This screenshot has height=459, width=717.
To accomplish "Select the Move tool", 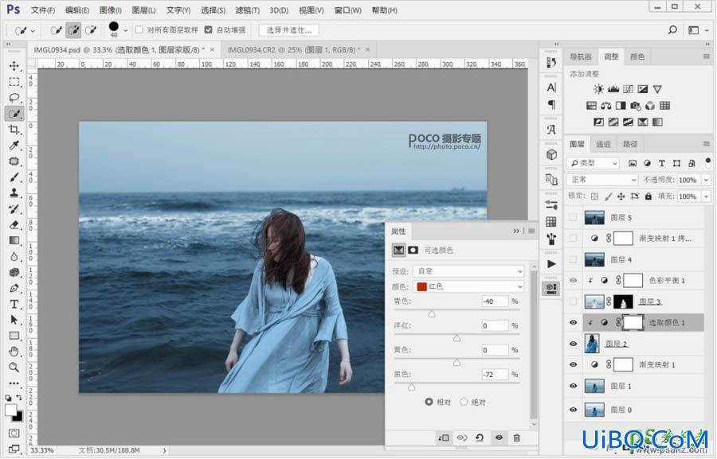I will click(14, 66).
